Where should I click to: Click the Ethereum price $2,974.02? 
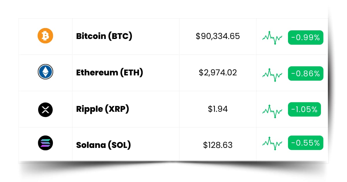(218, 73)
